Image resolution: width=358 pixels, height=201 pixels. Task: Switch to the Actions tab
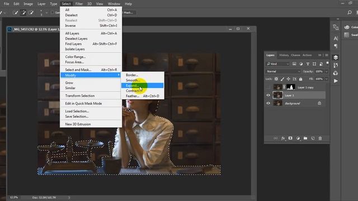click(307, 55)
